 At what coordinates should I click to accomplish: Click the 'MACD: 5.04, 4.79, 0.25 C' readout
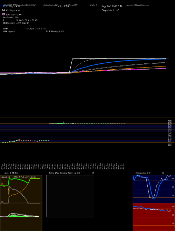coord(16,23)
